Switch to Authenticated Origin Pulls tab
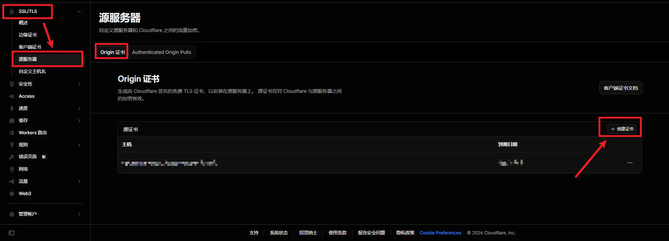Image resolution: width=669 pixels, height=241 pixels. coord(162,52)
